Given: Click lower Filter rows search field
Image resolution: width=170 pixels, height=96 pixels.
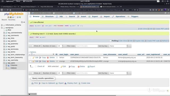Looking at the screenshot, I should pos(87,73).
